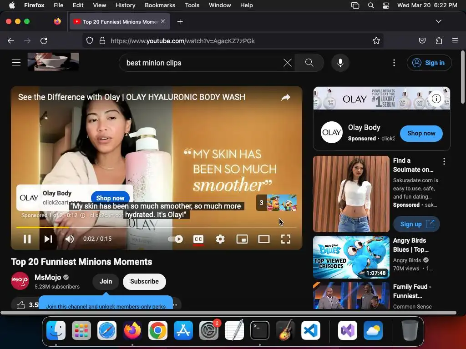Click the upcoming Minions video preview thumbnail
Image resolution: width=466 pixels, height=349 pixels.
pyautogui.click(x=282, y=202)
